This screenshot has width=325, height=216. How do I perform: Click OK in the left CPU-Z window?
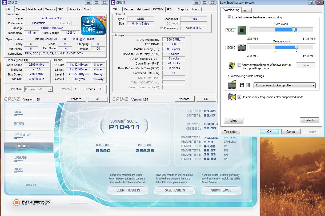point(98,99)
